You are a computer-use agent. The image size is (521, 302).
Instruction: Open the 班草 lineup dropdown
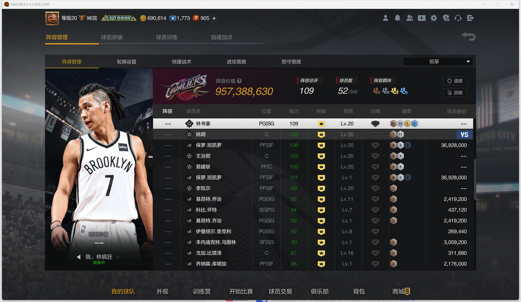(438, 62)
